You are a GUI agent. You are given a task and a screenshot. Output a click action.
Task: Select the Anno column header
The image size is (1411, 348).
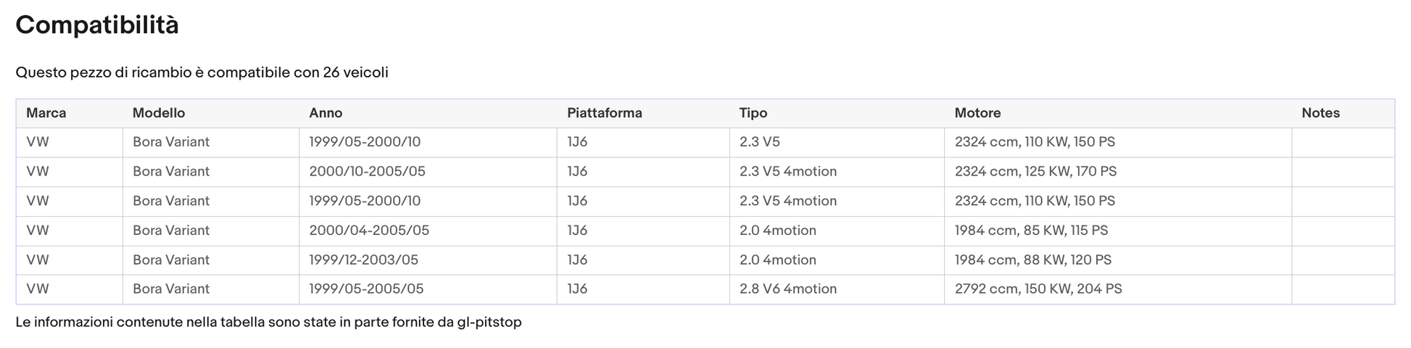point(326,113)
